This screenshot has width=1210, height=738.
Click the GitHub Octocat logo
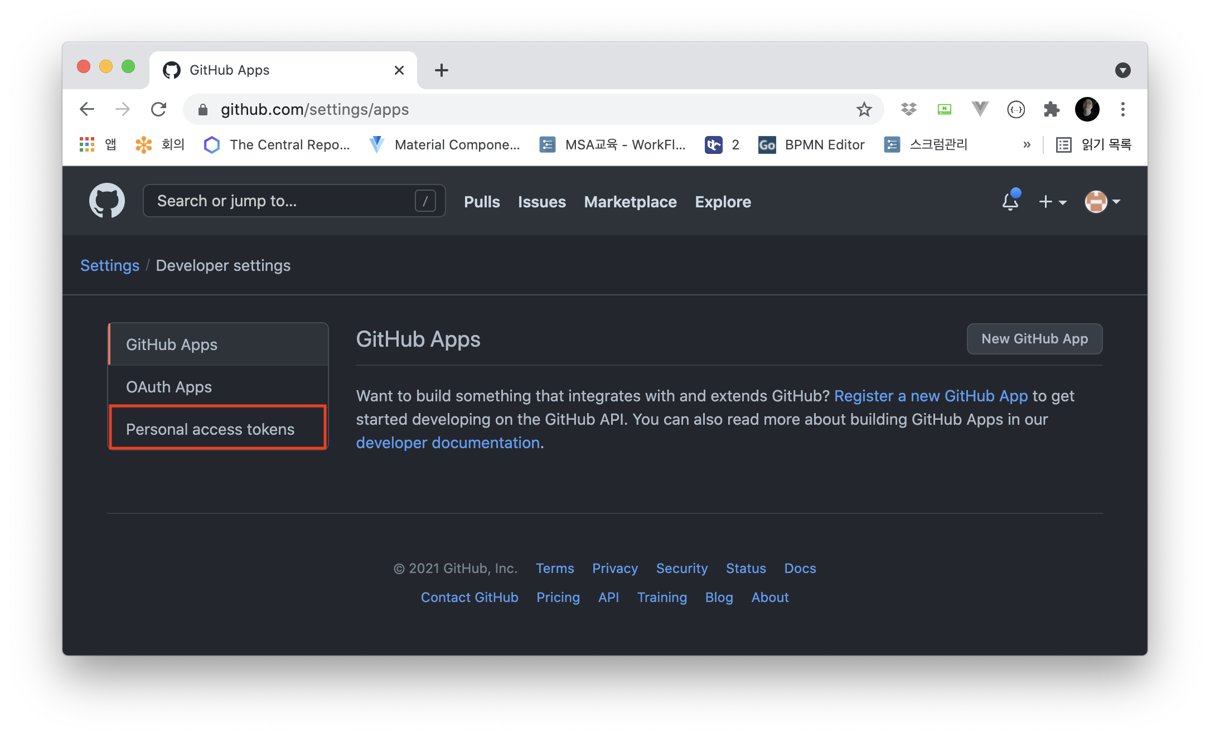(x=107, y=201)
